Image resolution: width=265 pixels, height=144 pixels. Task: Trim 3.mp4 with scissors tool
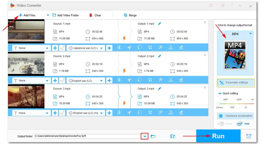pos(130,112)
